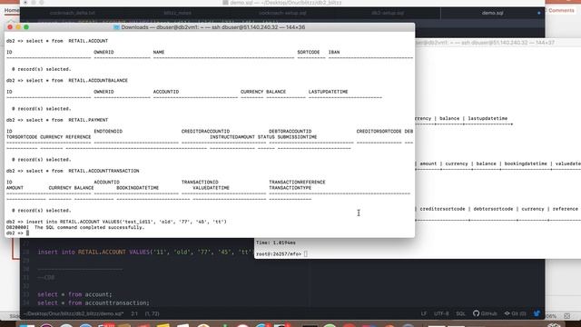Open the Comments button in the background app
The image size is (581, 327).
coord(561,10)
